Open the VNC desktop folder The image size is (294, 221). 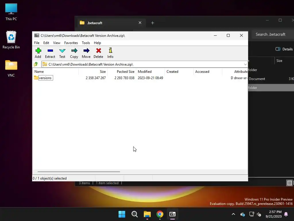coord(11,68)
